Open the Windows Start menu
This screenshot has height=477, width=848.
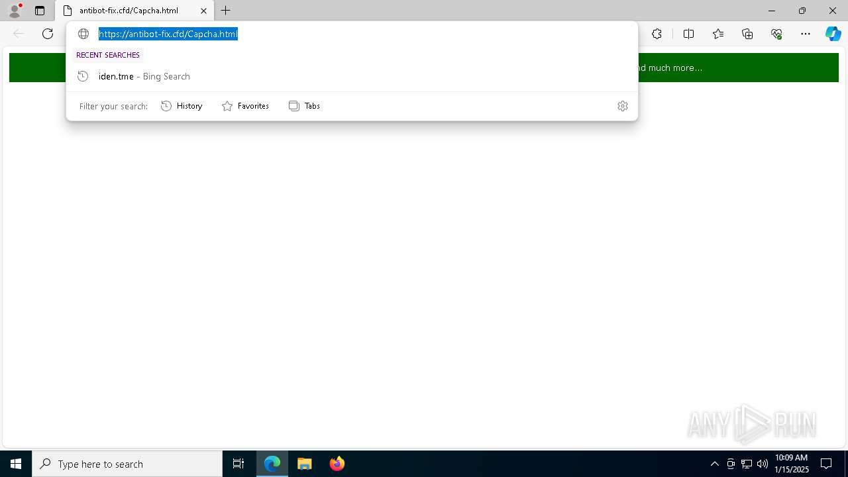(16, 464)
